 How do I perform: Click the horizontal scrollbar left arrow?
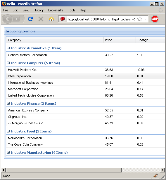pos(3,170)
